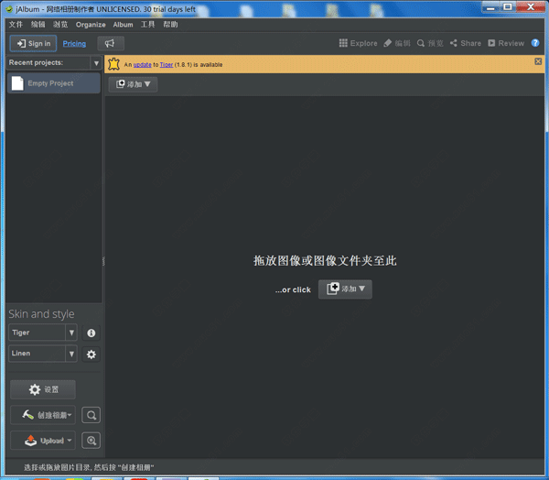Open the Album menu
Screen dimensions: 549x480
[x=123, y=25]
